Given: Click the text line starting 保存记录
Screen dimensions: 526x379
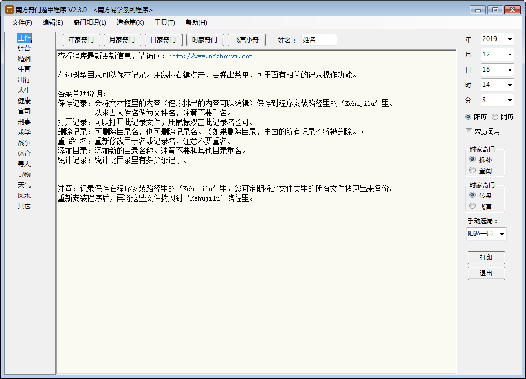Looking at the screenshot, I should point(226,103).
